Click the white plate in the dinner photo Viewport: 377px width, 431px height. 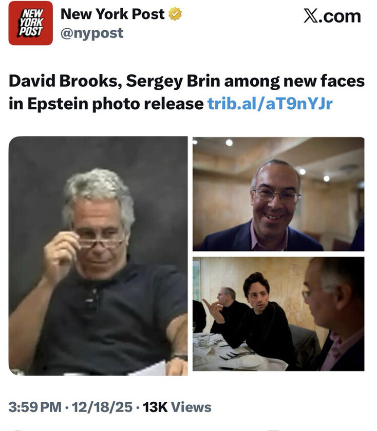point(250,361)
